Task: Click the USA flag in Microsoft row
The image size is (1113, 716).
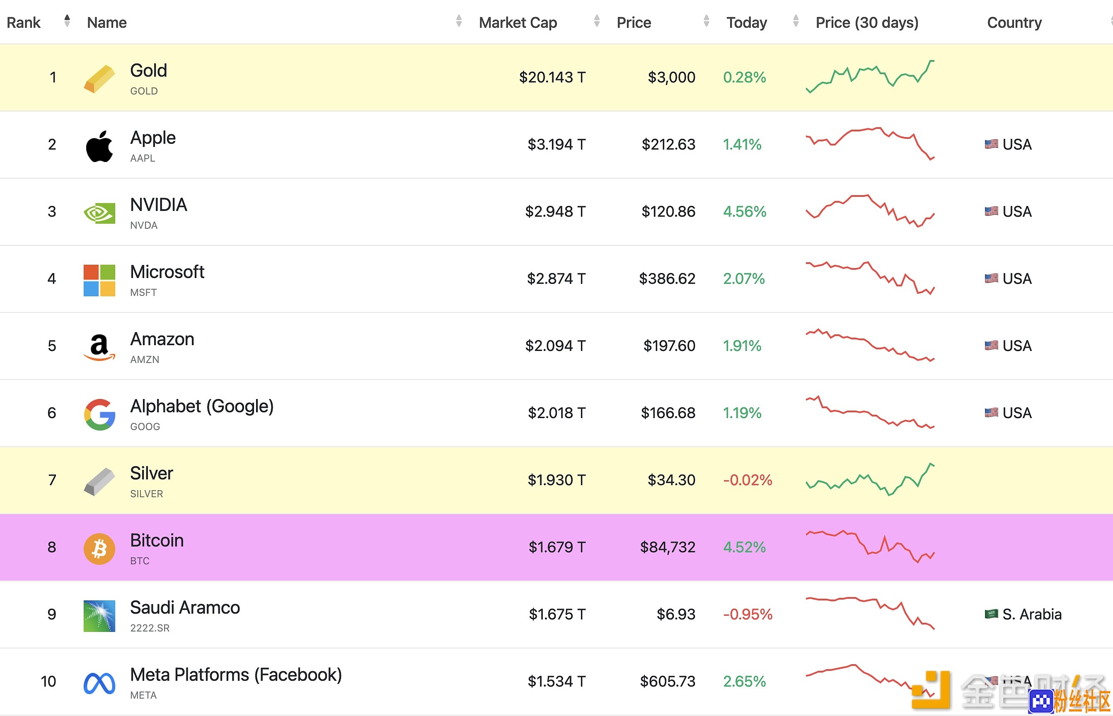Action: point(991,278)
